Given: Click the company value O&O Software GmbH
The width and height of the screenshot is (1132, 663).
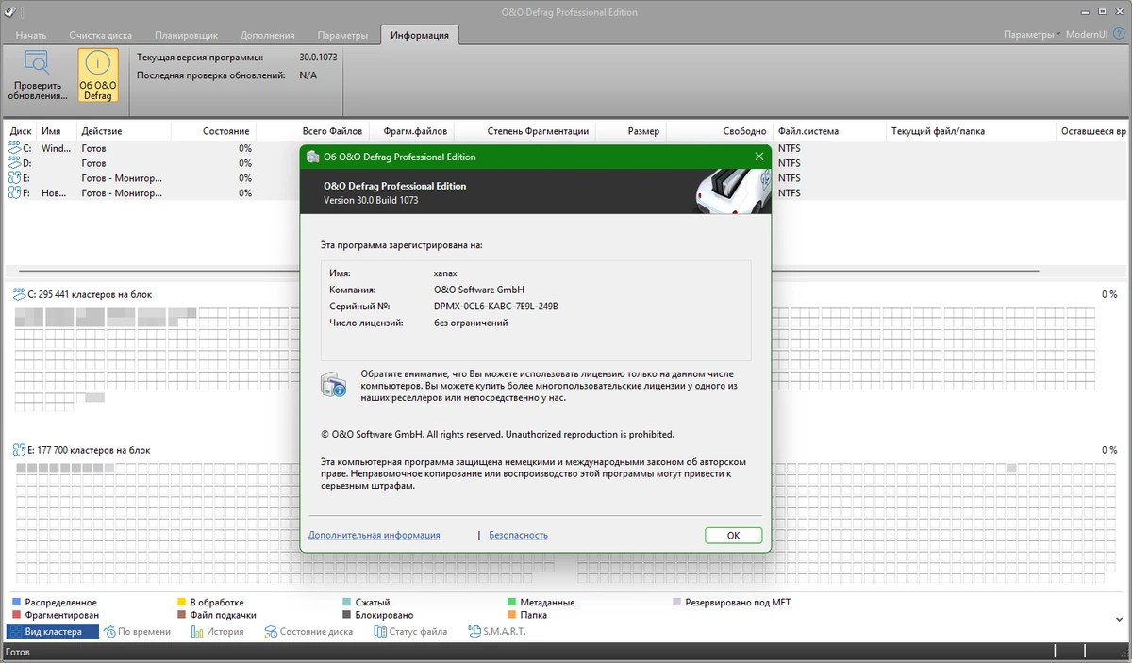Looking at the screenshot, I should coord(478,290).
